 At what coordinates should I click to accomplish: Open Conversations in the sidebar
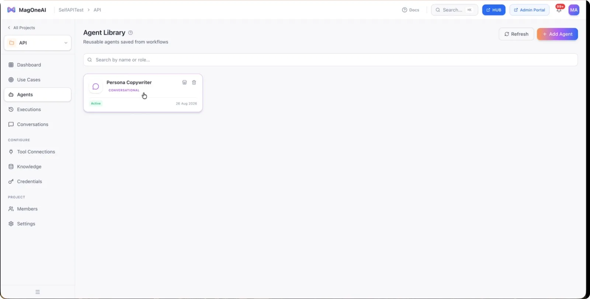38,124
